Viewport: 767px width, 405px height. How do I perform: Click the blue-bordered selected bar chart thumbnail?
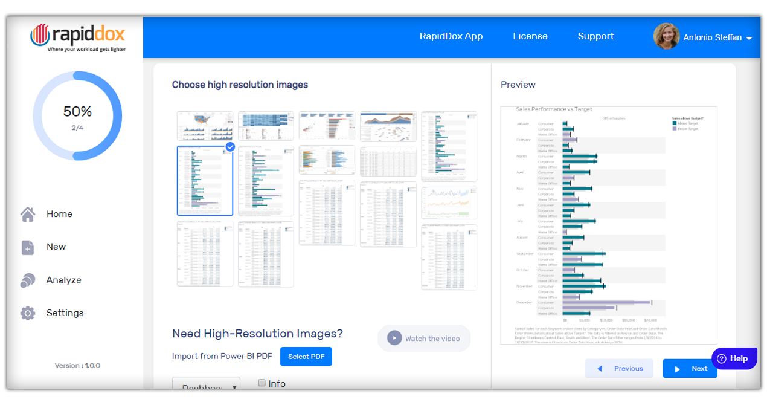pyautogui.click(x=205, y=181)
